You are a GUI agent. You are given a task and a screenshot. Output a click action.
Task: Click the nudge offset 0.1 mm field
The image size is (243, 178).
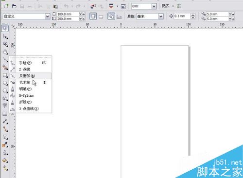coord(182,16)
